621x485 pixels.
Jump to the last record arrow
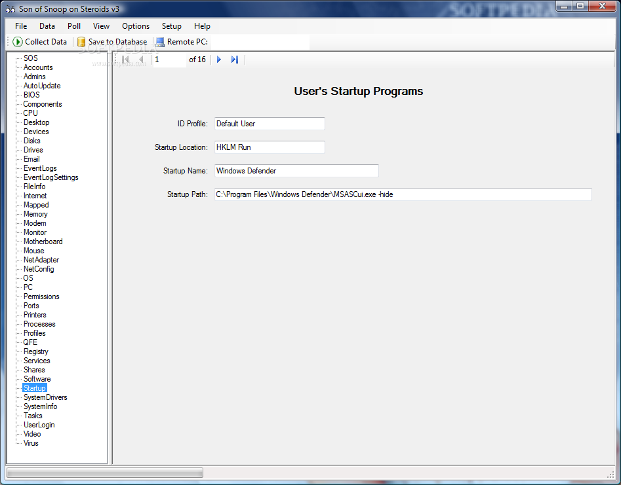click(235, 60)
